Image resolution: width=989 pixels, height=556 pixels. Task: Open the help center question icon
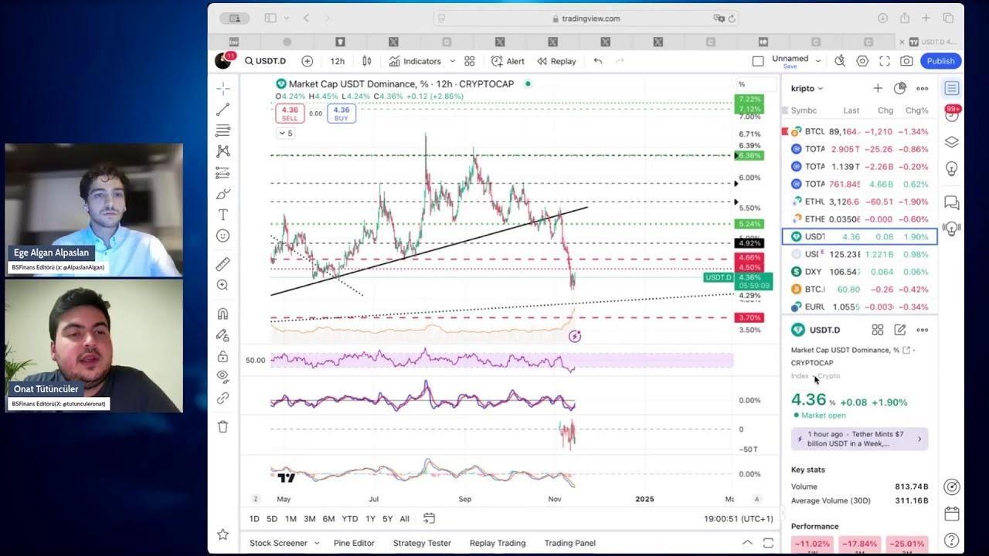pos(952,541)
